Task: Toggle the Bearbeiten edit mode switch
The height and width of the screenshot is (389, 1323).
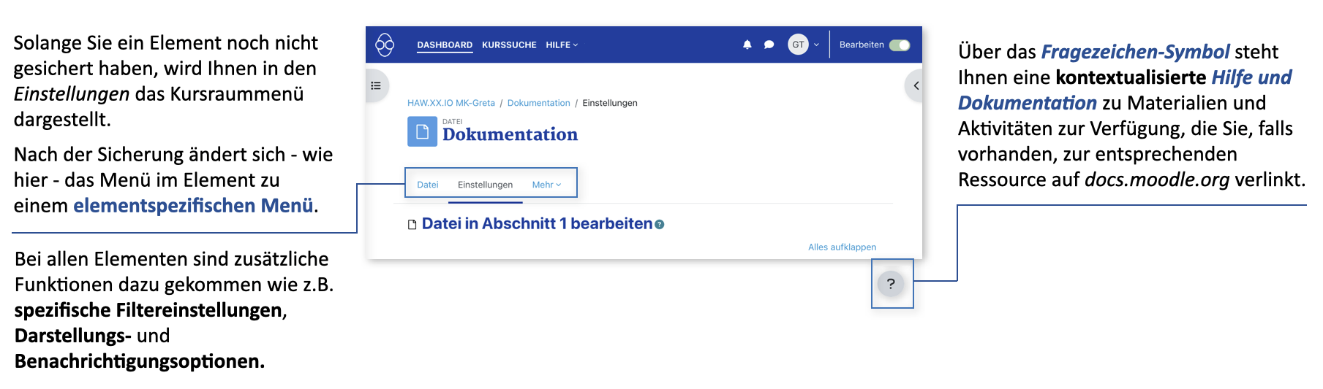Action: click(900, 45)
